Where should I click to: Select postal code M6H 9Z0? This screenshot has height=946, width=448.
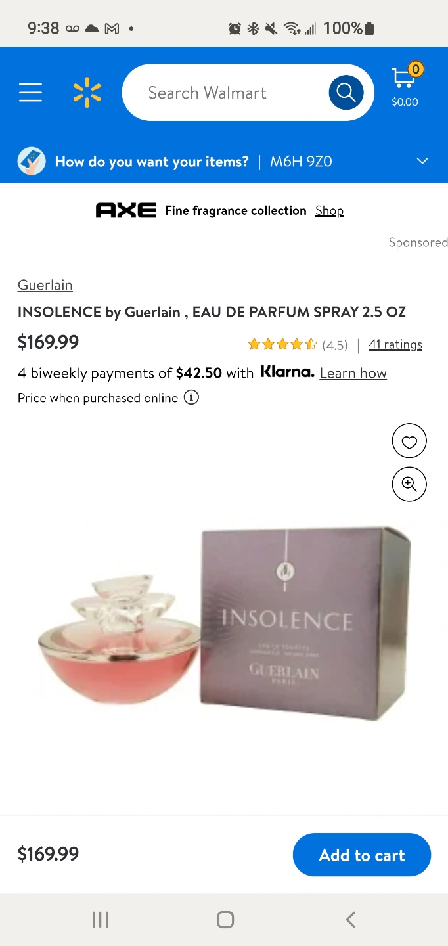tap(301, 162)
